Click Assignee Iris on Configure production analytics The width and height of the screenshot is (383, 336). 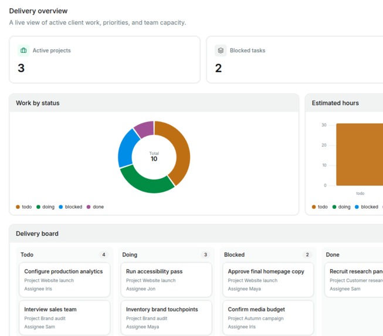(x=38, y=289)
